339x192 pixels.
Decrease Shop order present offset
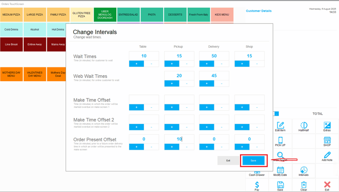257,147
